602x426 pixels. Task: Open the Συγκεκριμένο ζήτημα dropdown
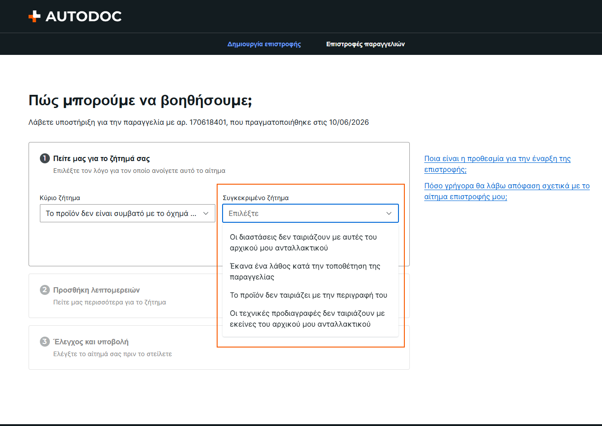[x=311, y=213]
